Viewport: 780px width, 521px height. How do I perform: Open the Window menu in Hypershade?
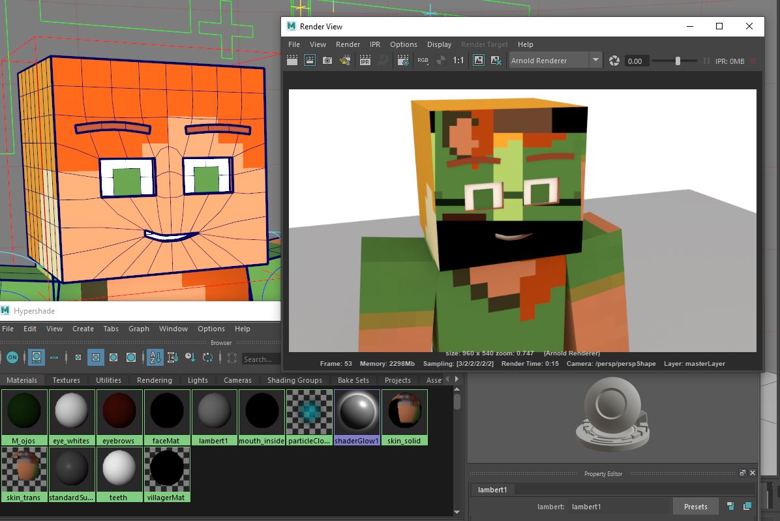(x=173, y=329)
